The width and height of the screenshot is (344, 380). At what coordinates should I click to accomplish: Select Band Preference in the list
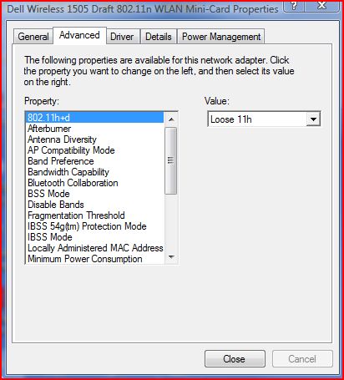(x=94, y=161)
